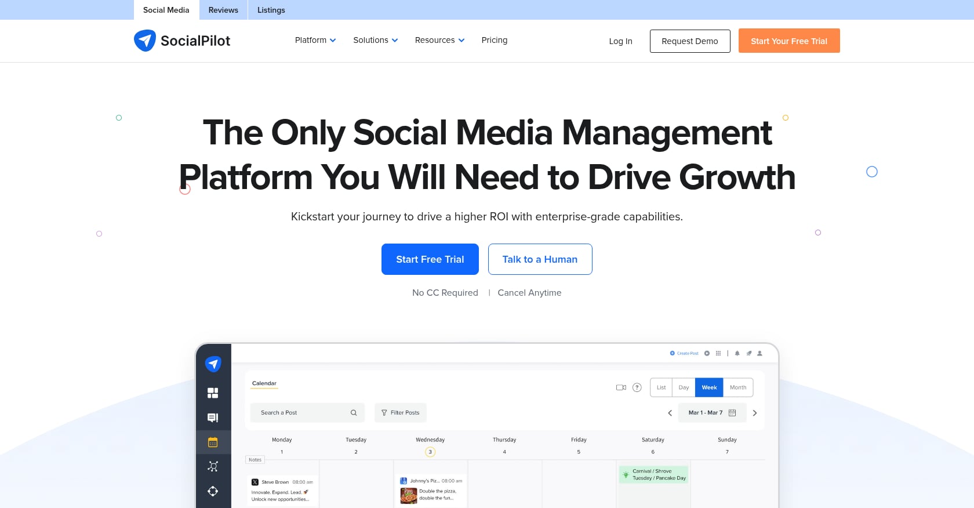Click the orange Start Your Free Trial button
Image resolution: width=974 pixels, height=508 pixels.
click(789, 41)
